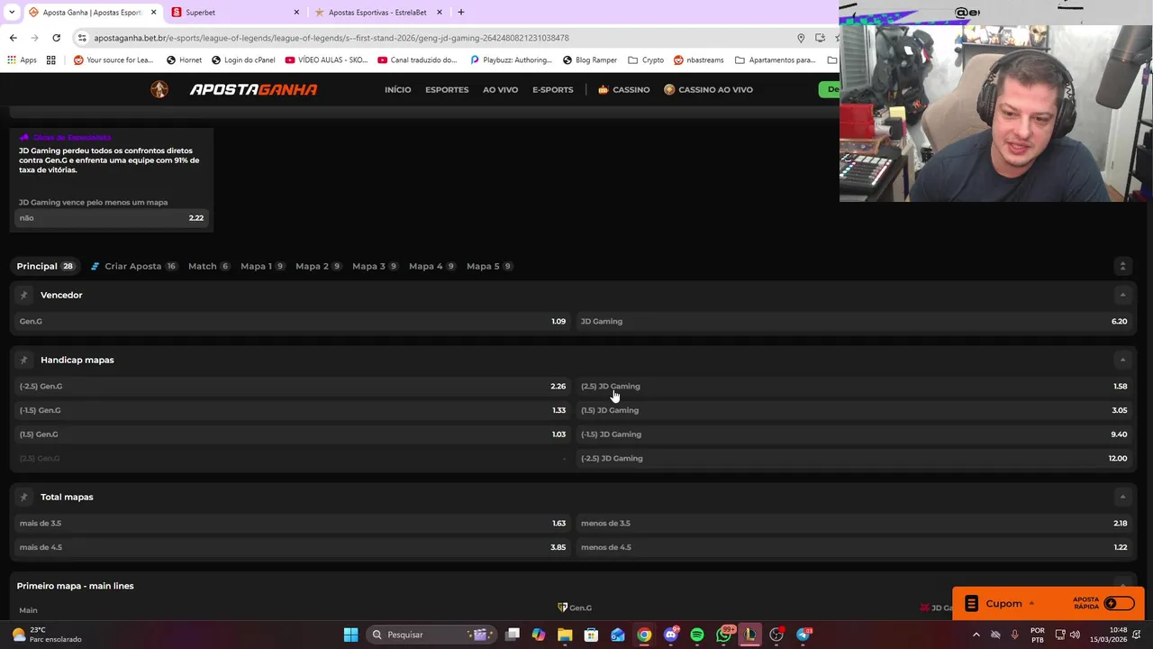Image resolution: width=1153 pixels, height=649 pixels.
Task: Open Copilot from taskbar
Action: click(539, 635)
